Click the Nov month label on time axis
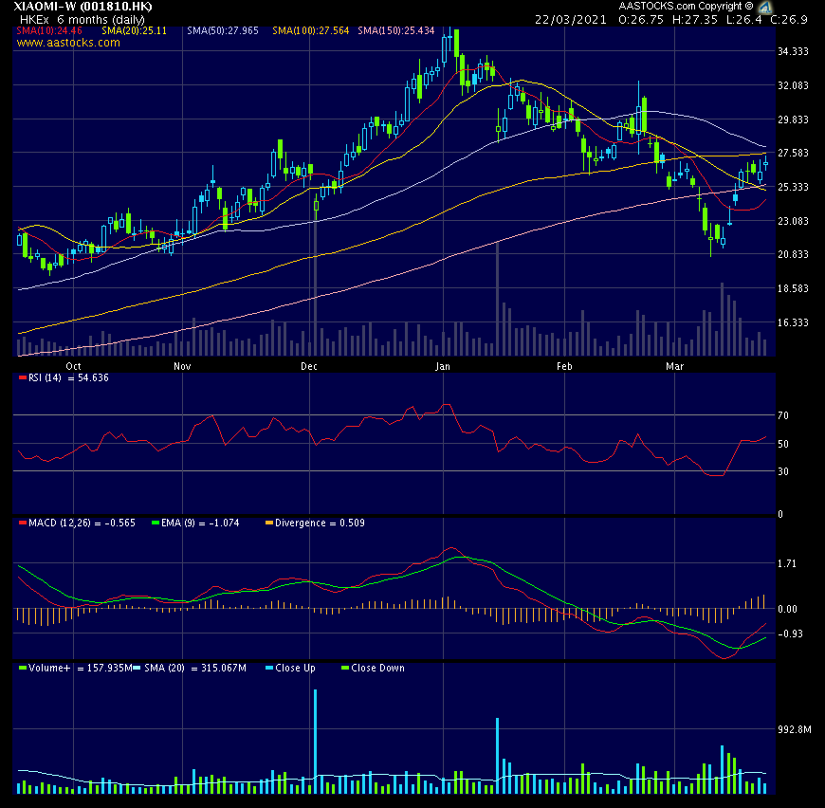825x808 pixels. (182, 366)
